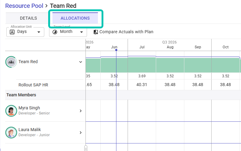The height and width of the screenshot is (151, 241).
Task: Click the Compare Actuals icon
Action: (x=96, y=32)
